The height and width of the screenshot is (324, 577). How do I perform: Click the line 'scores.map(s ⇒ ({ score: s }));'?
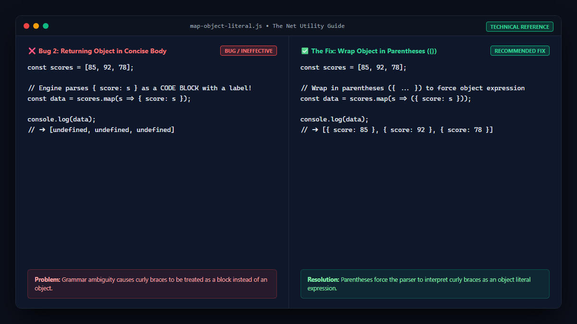coord(386,98)
